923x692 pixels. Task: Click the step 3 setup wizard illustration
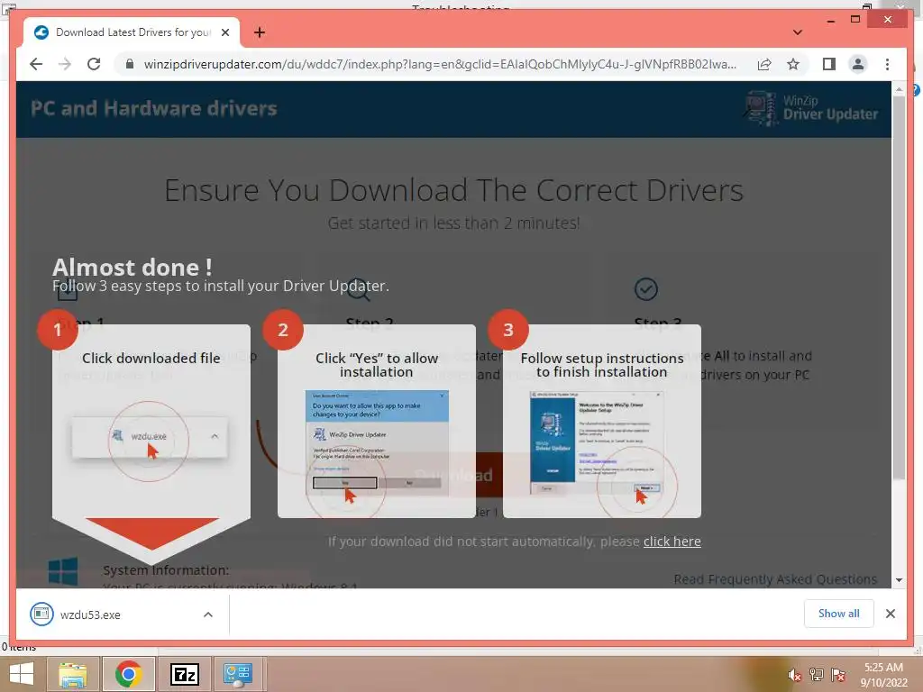tap(598, 442)
